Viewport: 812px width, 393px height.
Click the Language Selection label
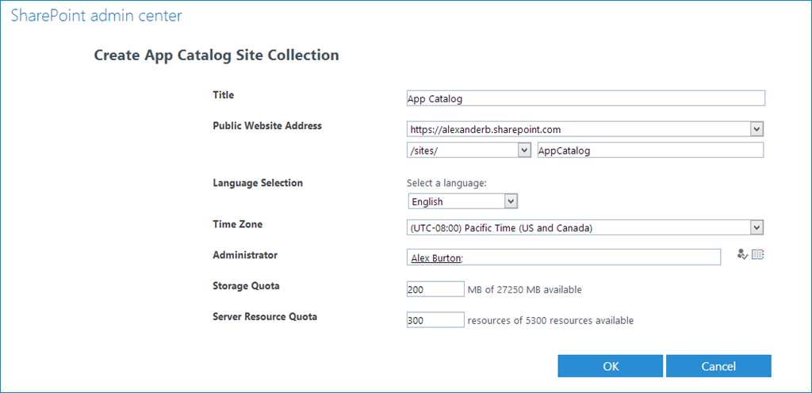[x=258, y=182]
